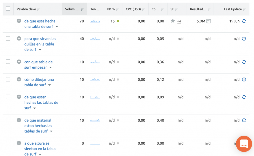
Task: Refresh 'de que material estan hechas' row
Action: [x=244, y=120]
